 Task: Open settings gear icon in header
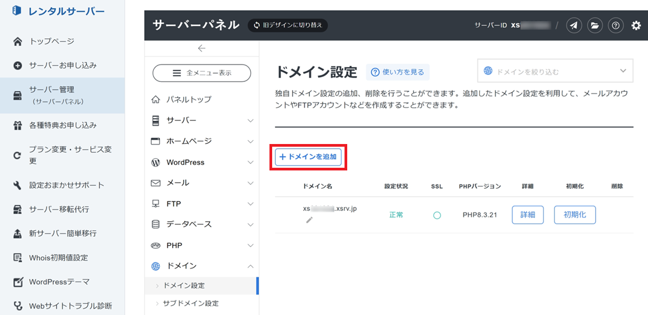coord(636,25)
